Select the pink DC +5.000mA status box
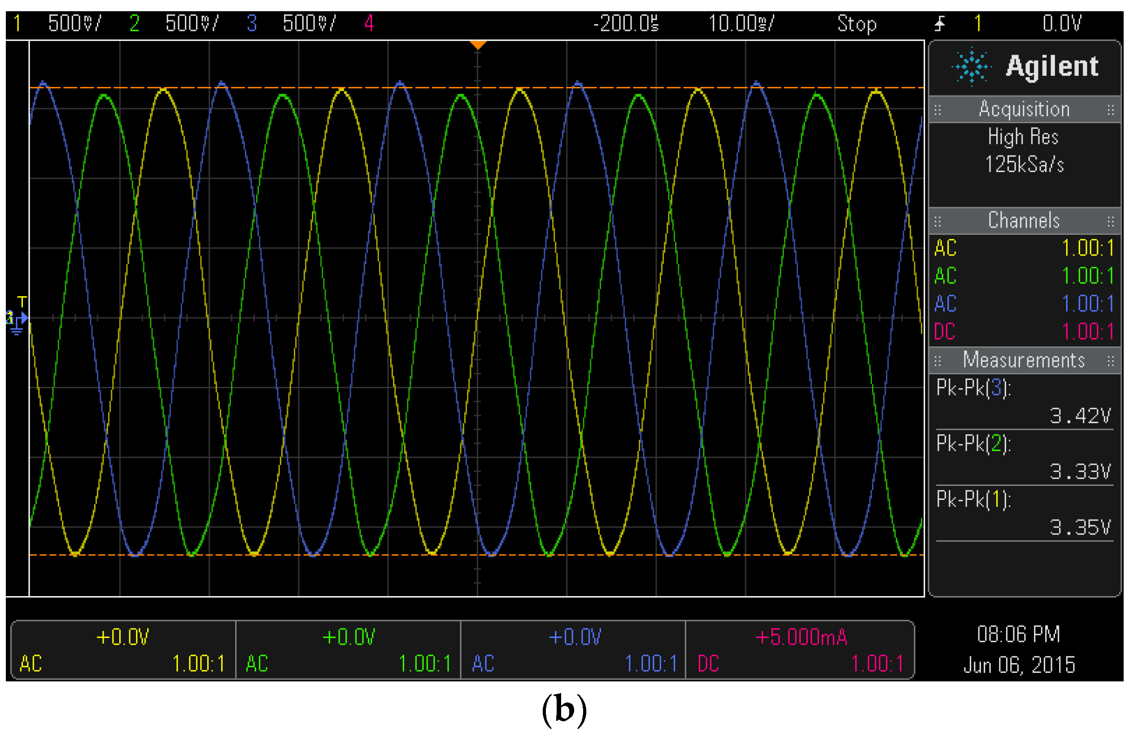 click(800, 650)
